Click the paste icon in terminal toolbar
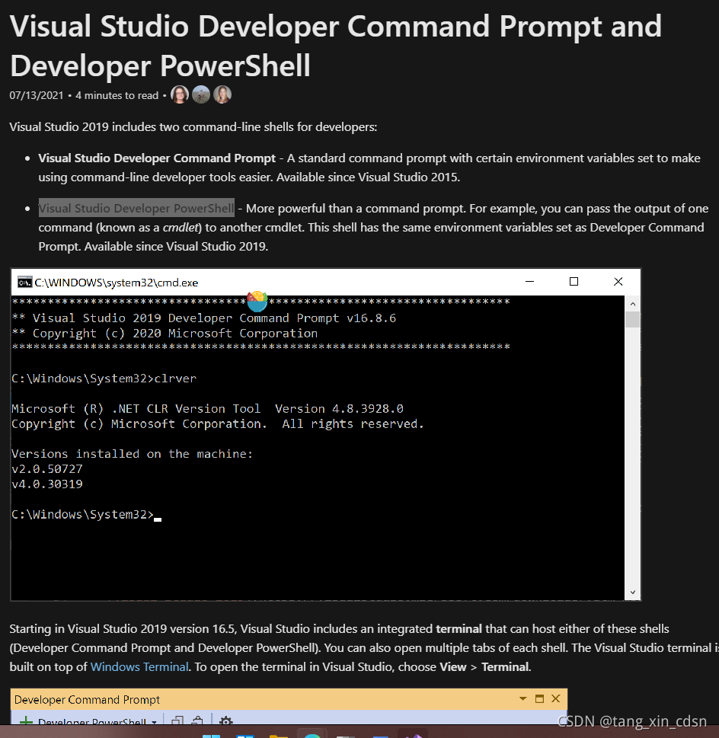 197,720
